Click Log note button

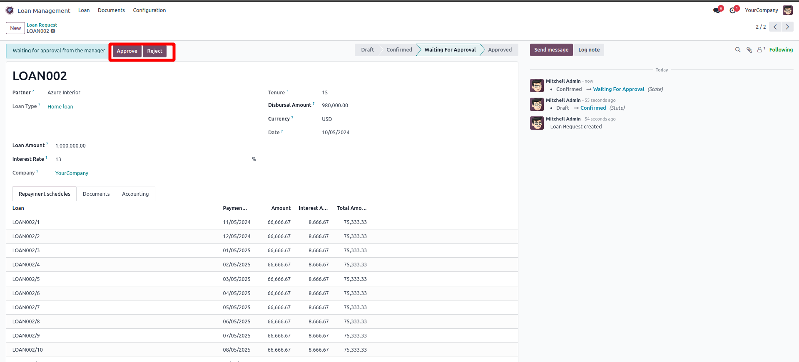click(x=589, y=50)
